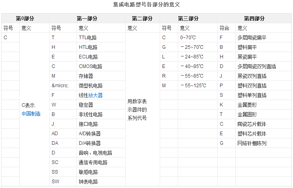Select the 第0部分 header cell

click(25, 18)
